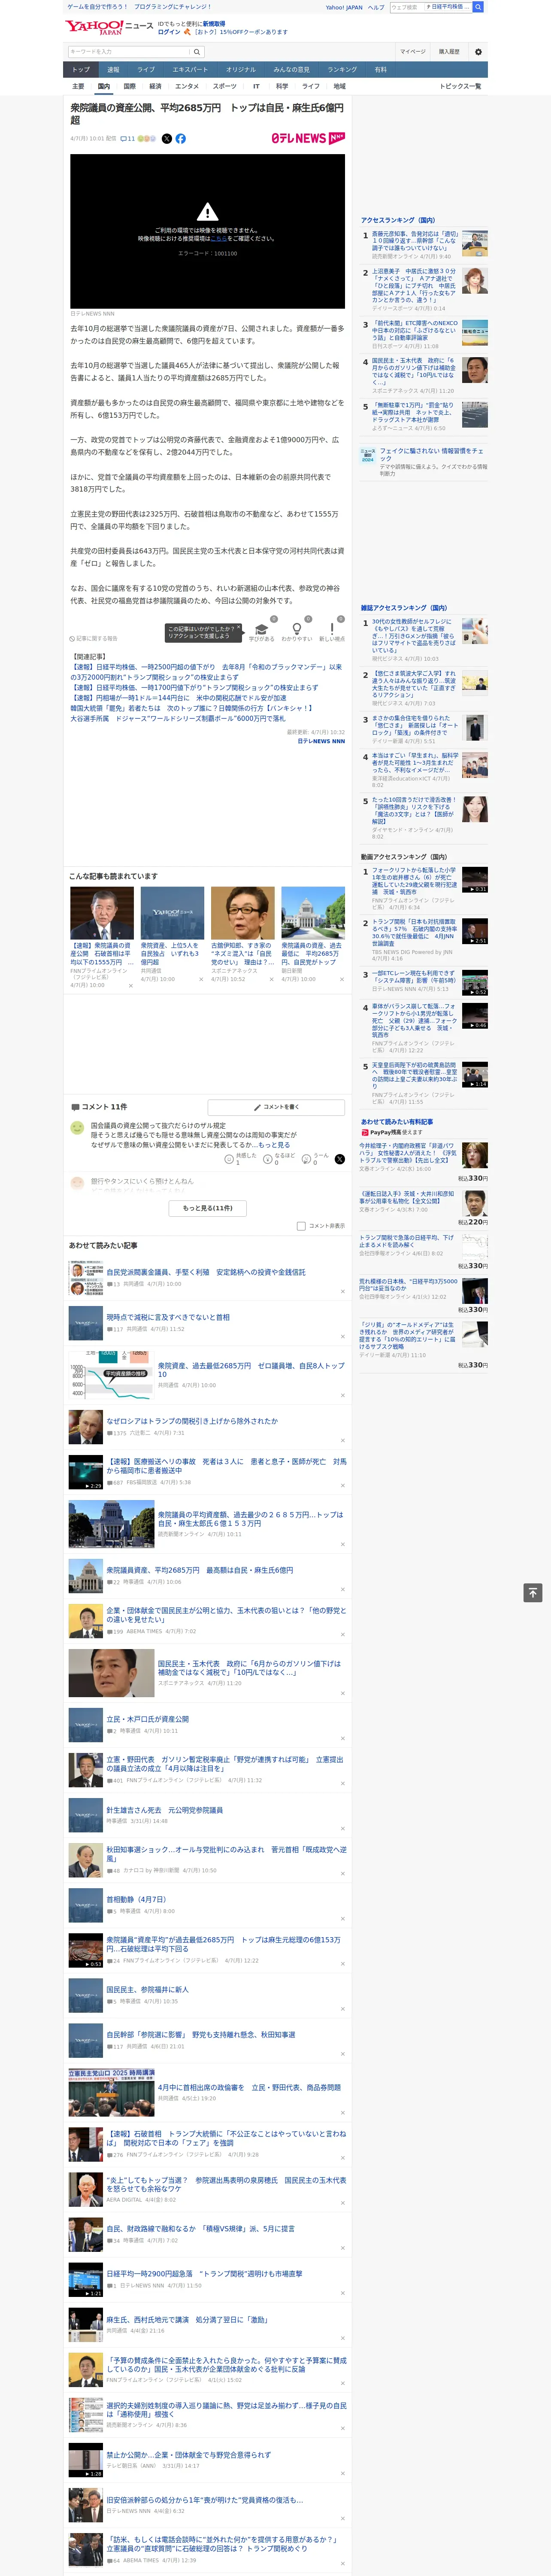Click the back-to-top arrow button
This screenshot has width=551, height=2576.
click(533, 1593)
